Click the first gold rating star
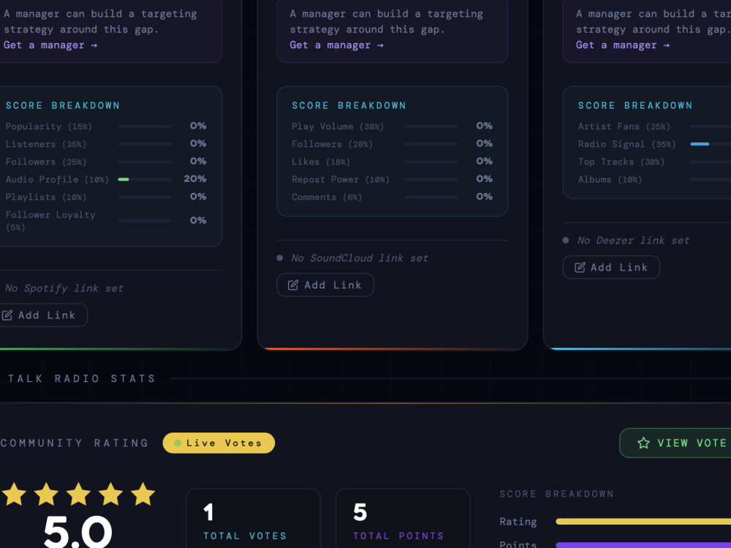Viewport: 731px width, 548px height. [14, 495]
